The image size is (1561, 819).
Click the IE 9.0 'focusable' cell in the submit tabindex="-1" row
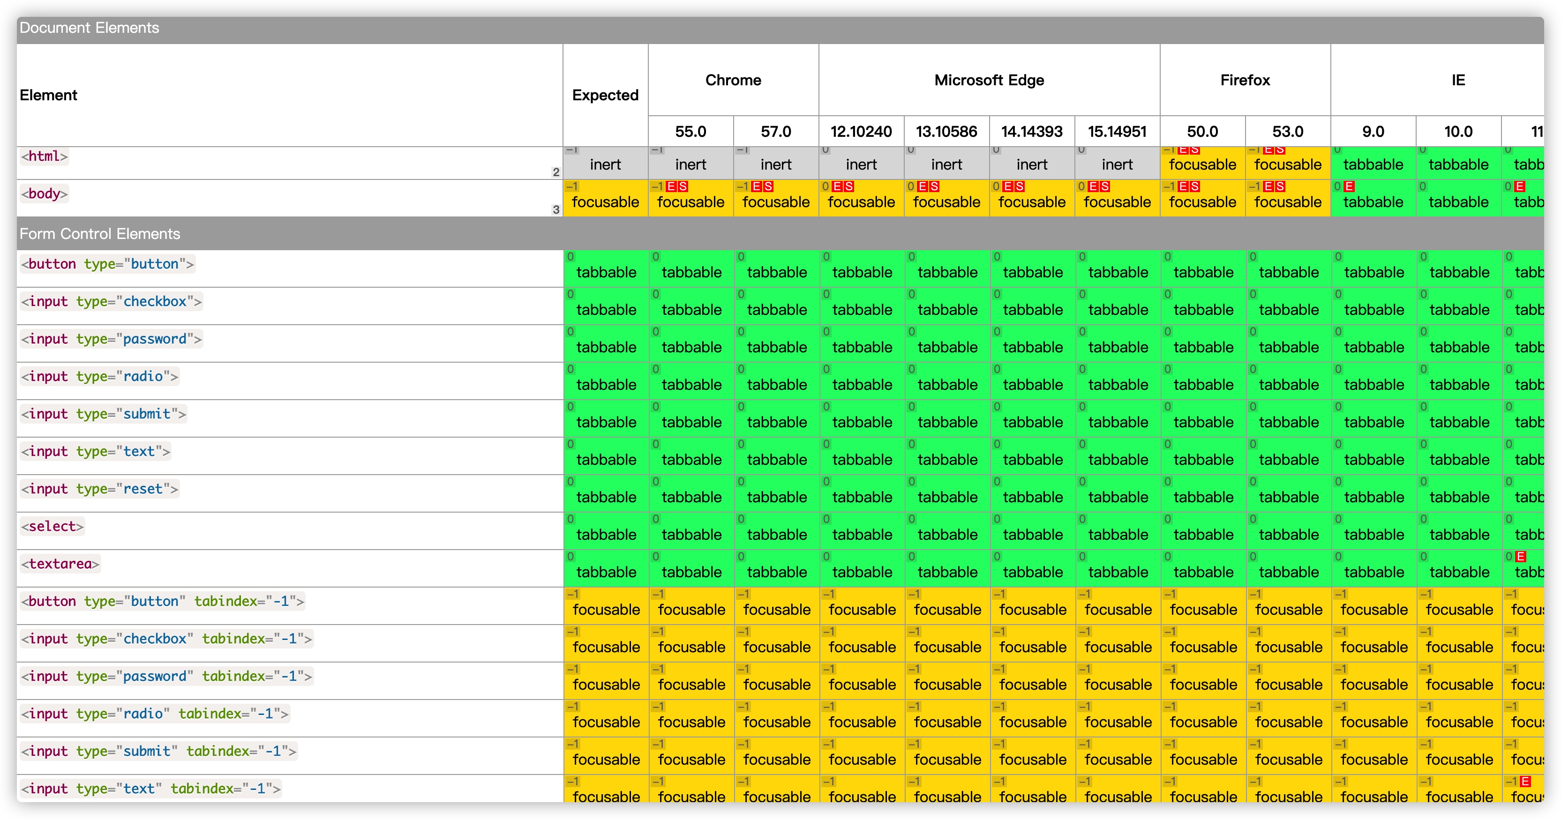(1374, 756)
